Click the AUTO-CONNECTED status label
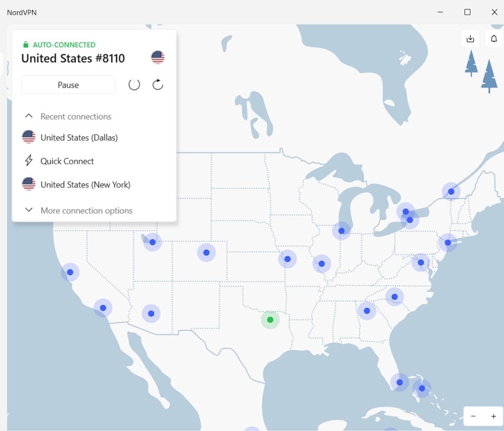The height and width of the screenshot is (431, 504). [x=64, y=44]
